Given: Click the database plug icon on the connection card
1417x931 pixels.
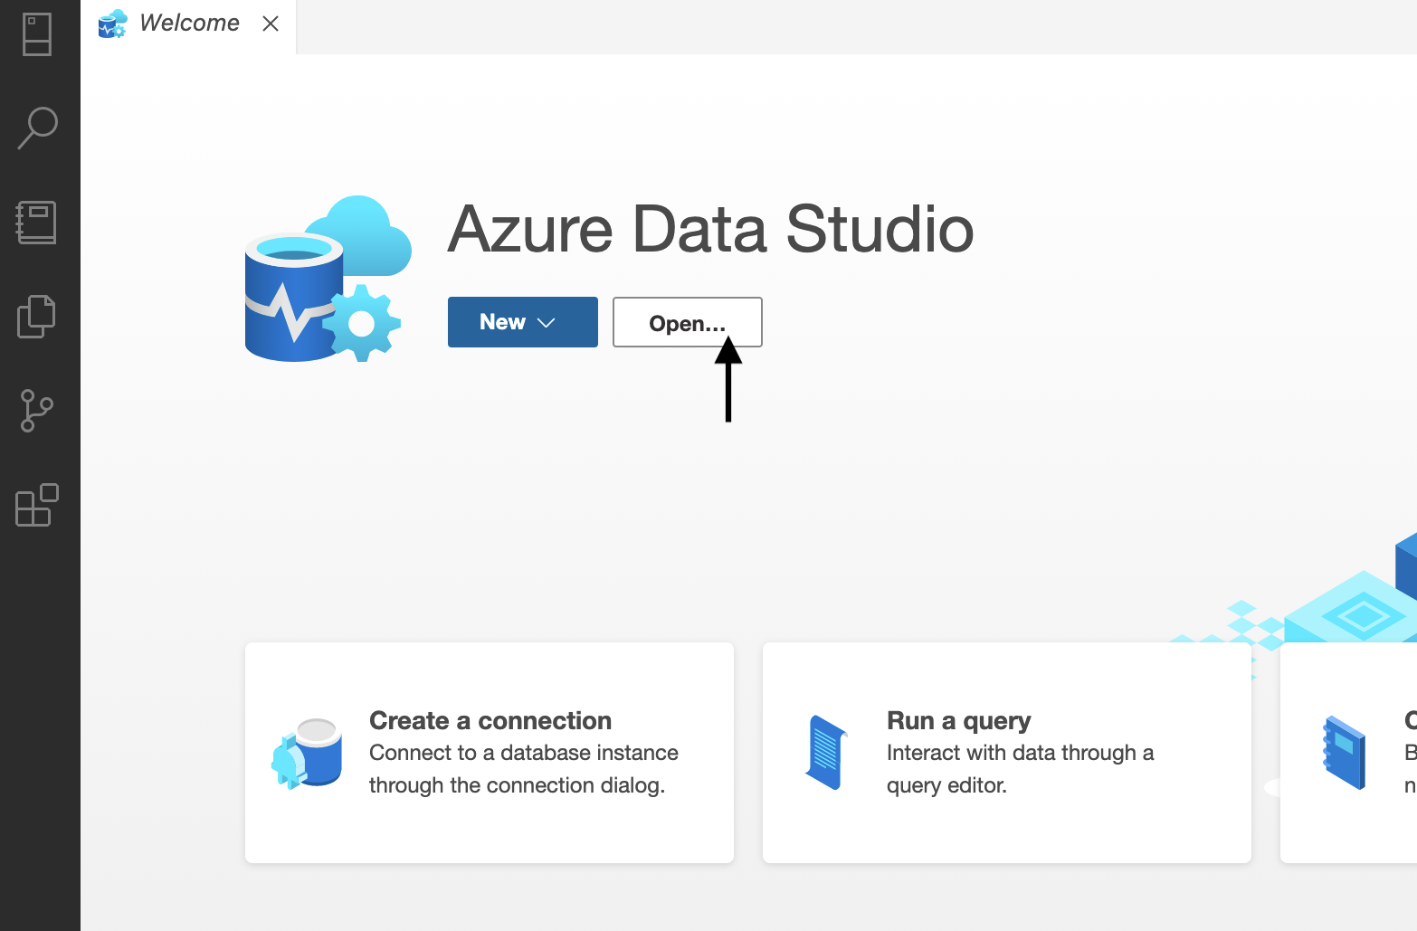Looking at the screenshot, I should [x=307, y=753].
